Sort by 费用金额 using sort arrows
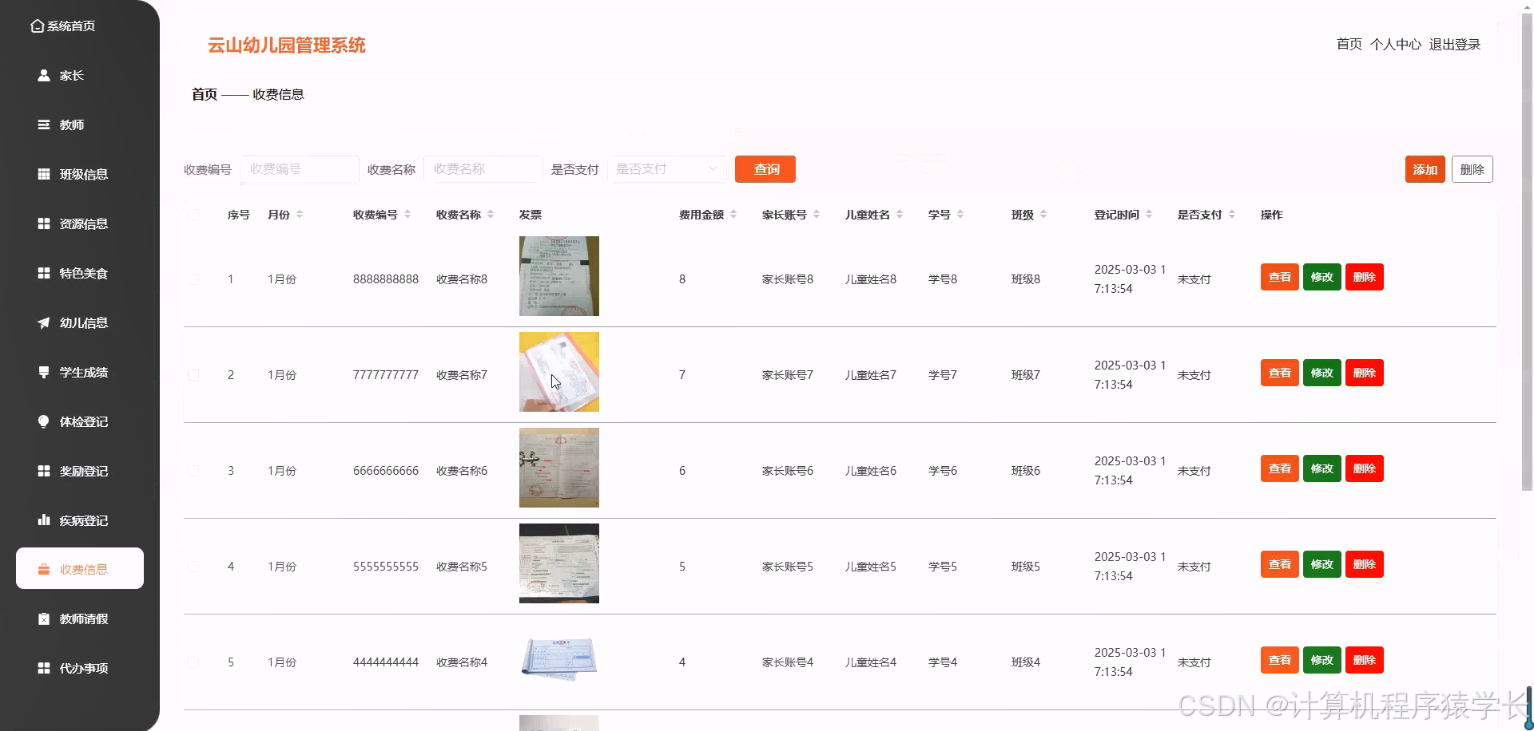 pyautogui.click(x=733, y=215)
